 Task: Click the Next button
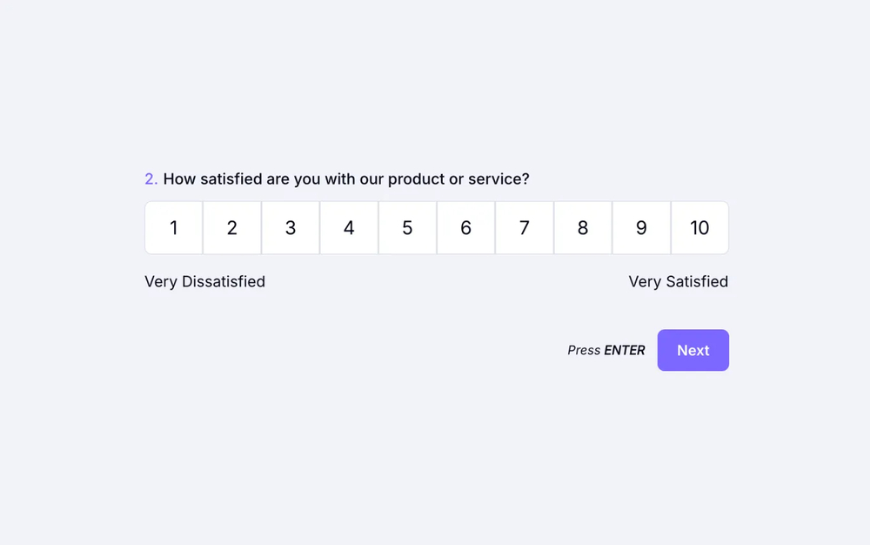pos(693,350)
